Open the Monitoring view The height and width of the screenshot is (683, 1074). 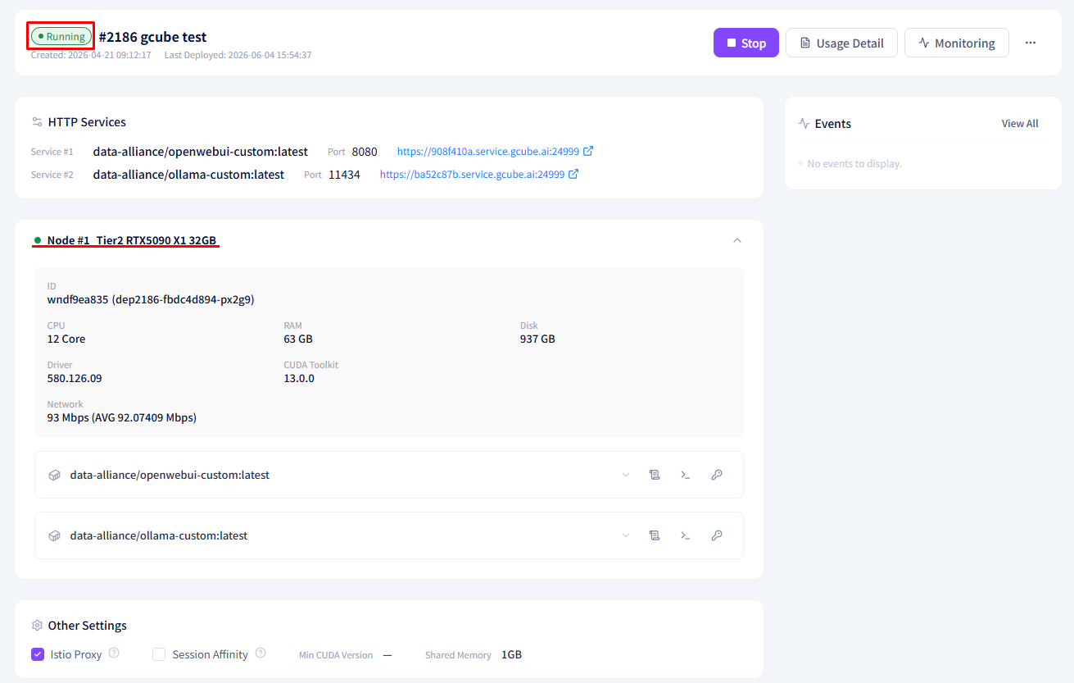(957, 43)
